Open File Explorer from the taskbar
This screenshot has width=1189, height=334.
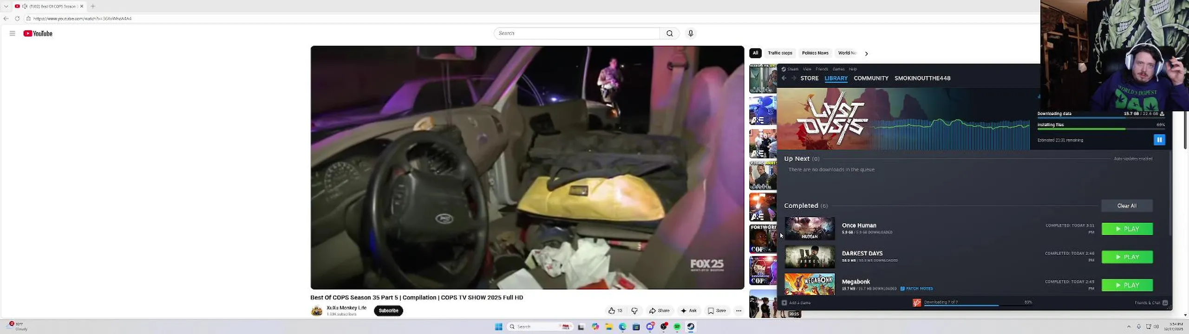pyautogui.click(x=609, y=327)
